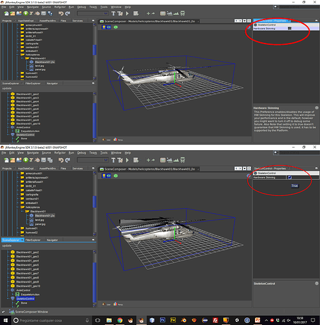320x325 pixels.
Task: Toggle the yellow light bulb in lower SceneComposer viewport
Action: (x=104, y=175)
